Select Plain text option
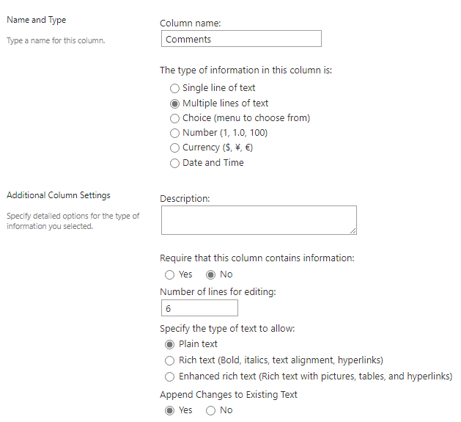The height and width of the screenshot is (422, 461). pyautogui.click(x=170, y=344)
